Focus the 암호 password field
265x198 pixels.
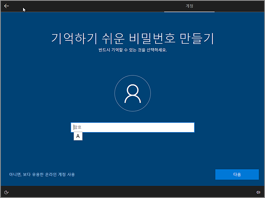[132, 127]
